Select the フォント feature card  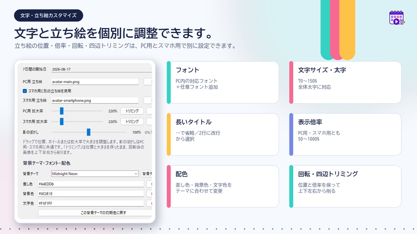(x=223, y=82)
